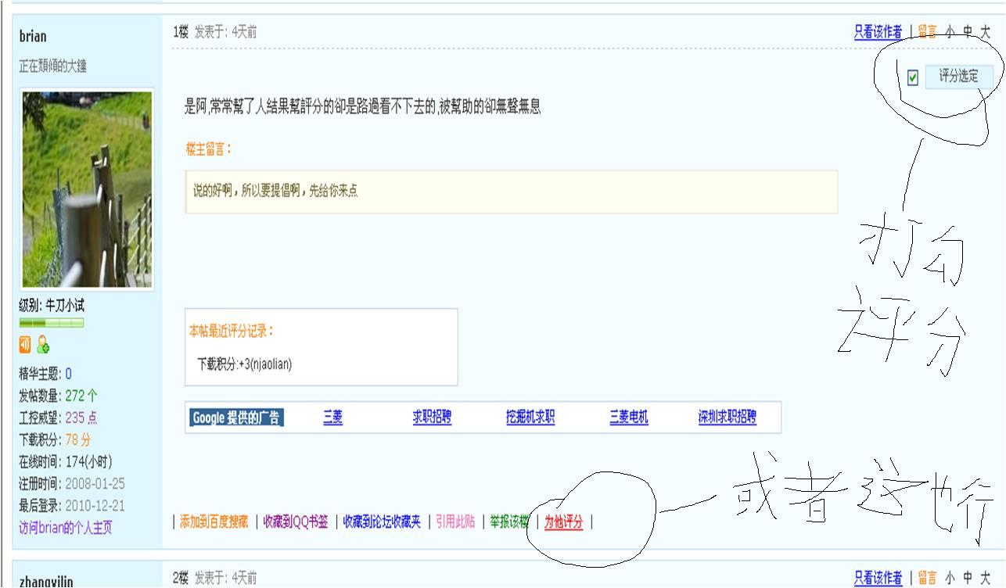Open the 三菱电机 ad link
Viewport: 1006px width, 588px height.
(x=629, y=418)
